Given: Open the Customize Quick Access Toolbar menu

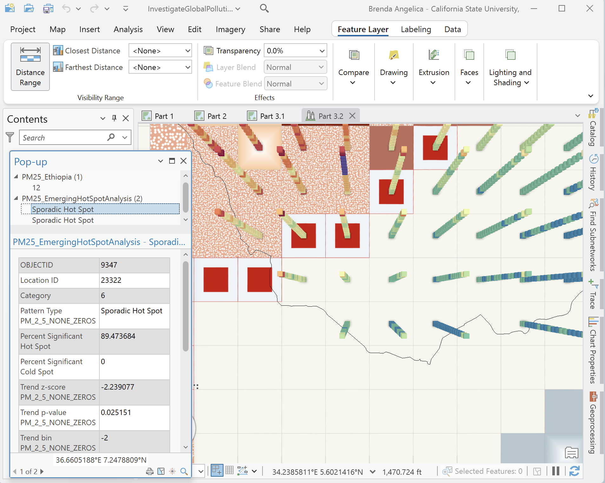Looking at the screenshot, I should click(x=126, y=9).
